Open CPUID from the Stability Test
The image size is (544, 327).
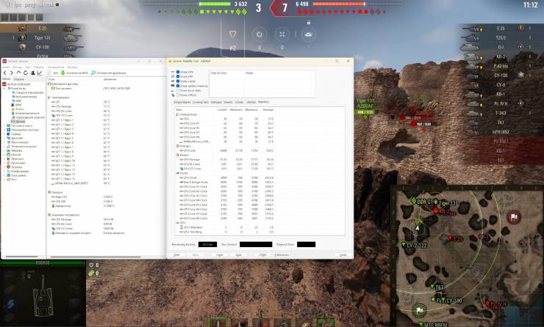coord(262,255)
